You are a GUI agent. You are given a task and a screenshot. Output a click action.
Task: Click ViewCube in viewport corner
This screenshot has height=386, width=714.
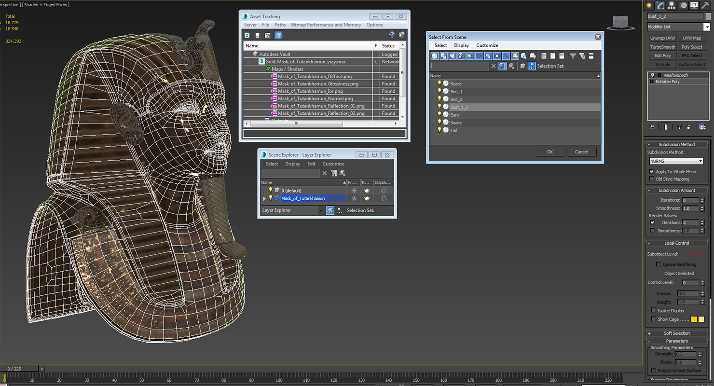(620, 23)
